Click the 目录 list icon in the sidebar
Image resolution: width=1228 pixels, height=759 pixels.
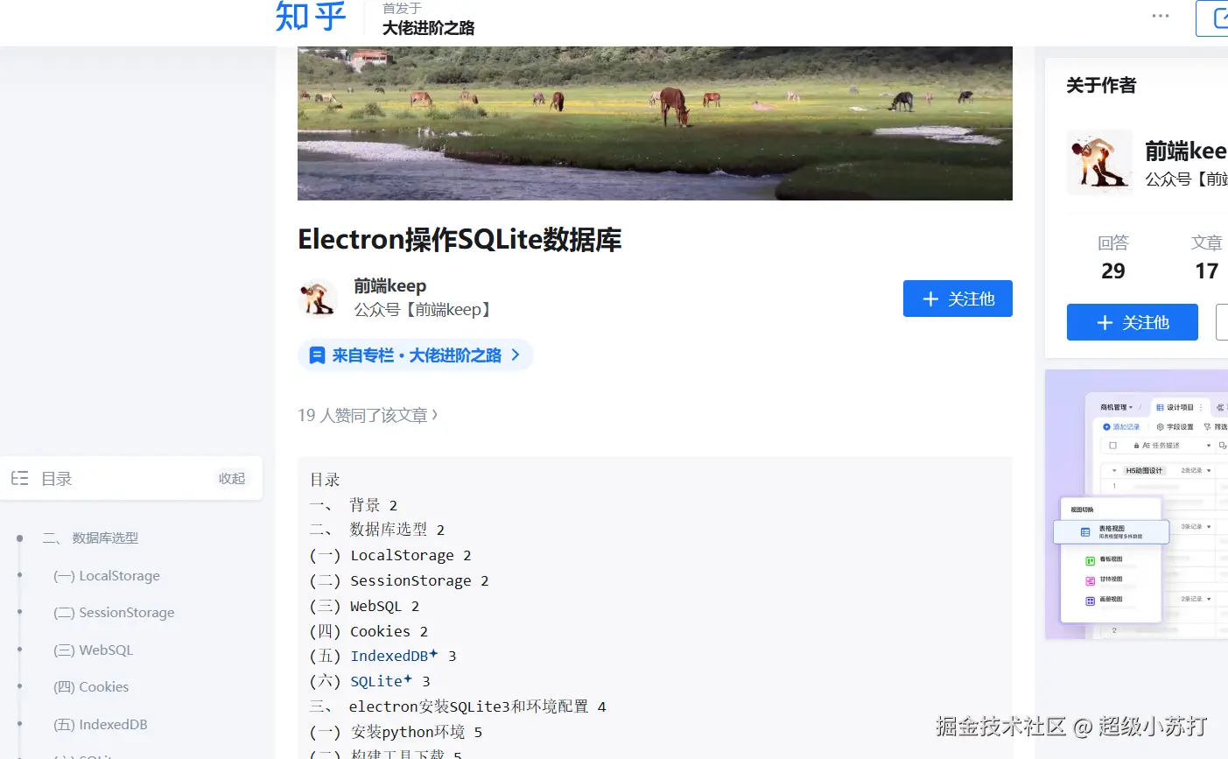click(19, 478)
